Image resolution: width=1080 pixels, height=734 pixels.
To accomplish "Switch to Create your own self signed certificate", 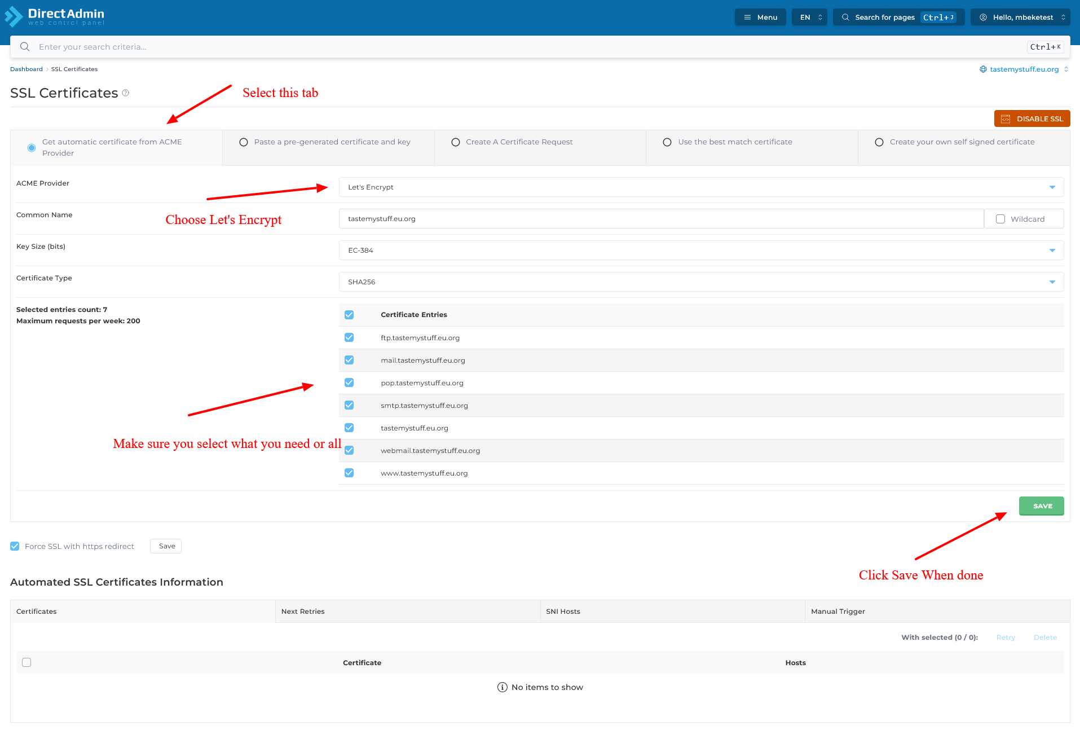I will point(879,142).
